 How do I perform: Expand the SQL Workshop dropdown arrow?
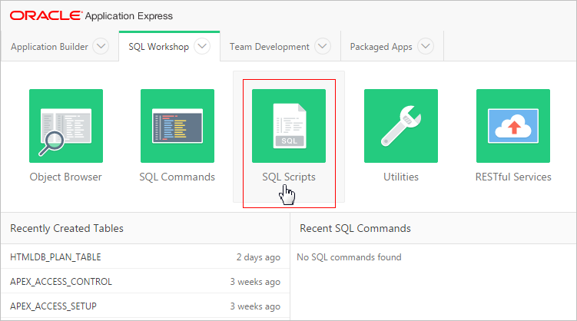202,47
